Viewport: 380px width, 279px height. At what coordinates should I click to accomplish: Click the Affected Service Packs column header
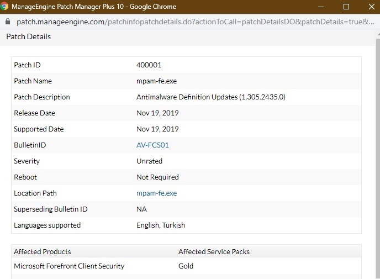pyautogui.click(x=214, y=251)
